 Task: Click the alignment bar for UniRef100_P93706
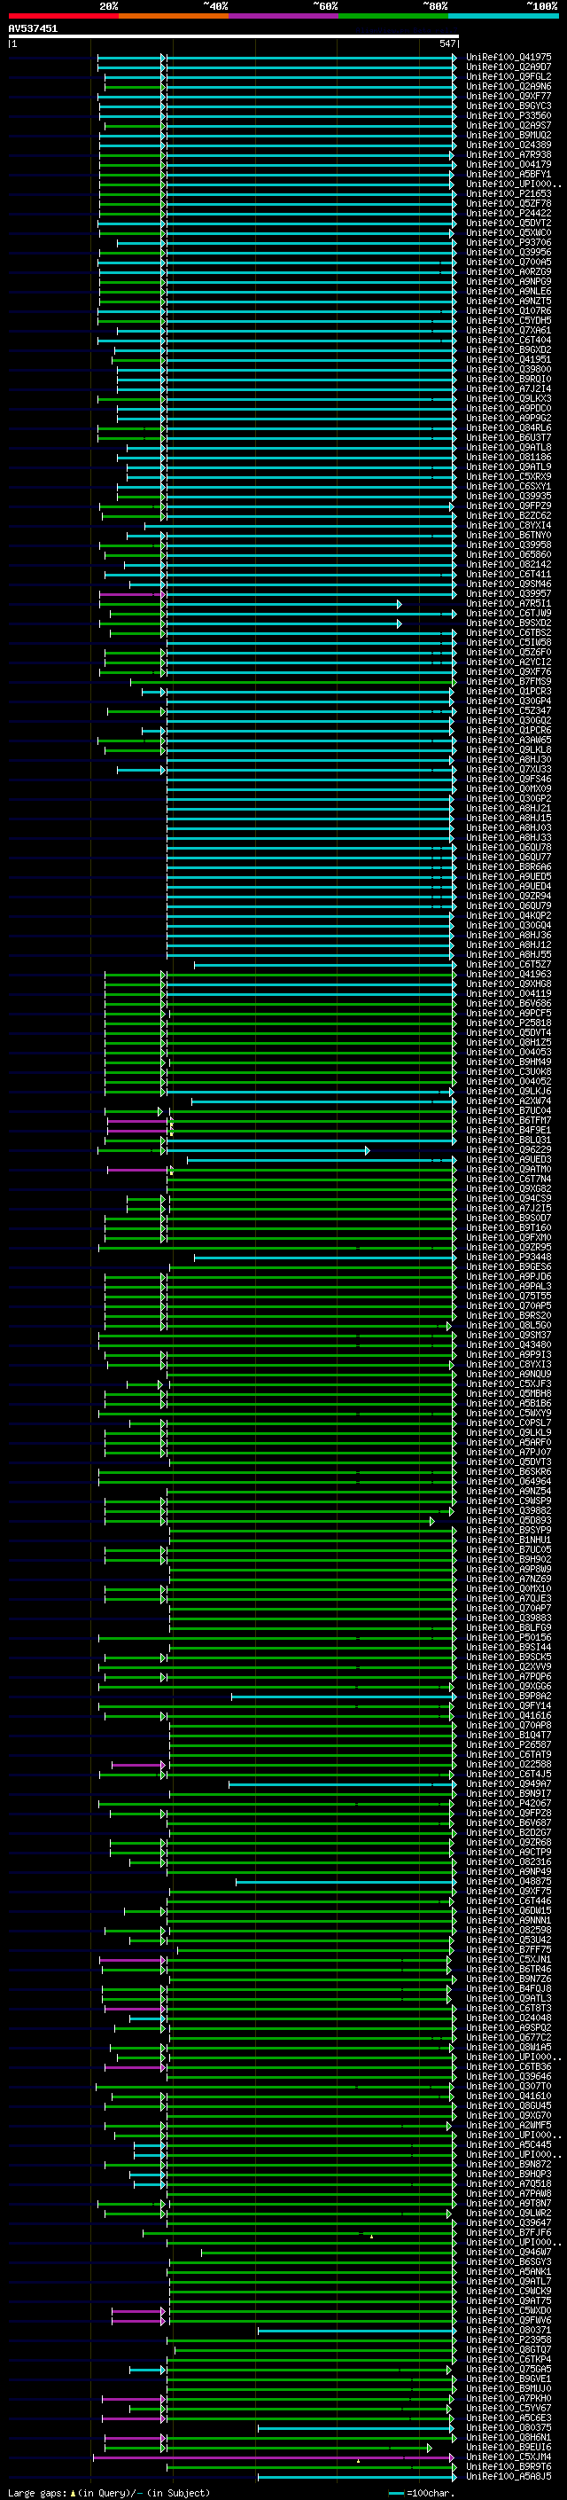310,243
